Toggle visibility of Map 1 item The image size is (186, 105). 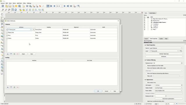144,29
